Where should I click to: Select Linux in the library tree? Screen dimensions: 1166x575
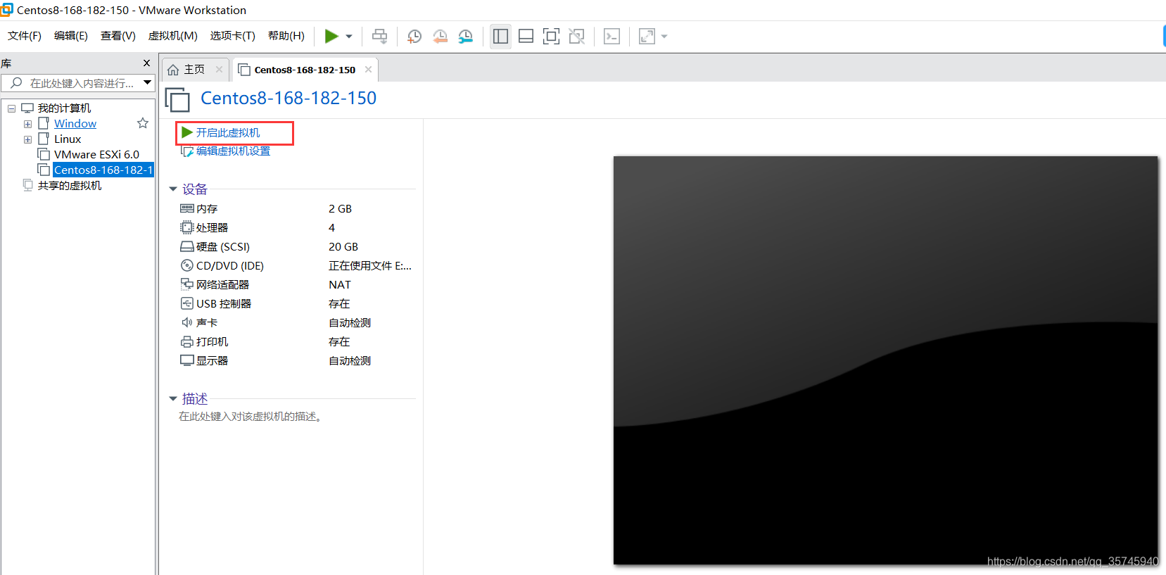tap(68, 139)
